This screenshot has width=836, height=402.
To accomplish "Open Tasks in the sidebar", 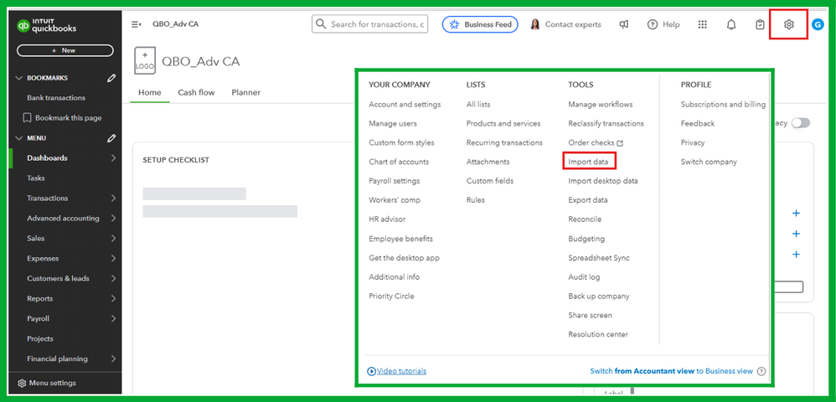I will click(36, 178).
